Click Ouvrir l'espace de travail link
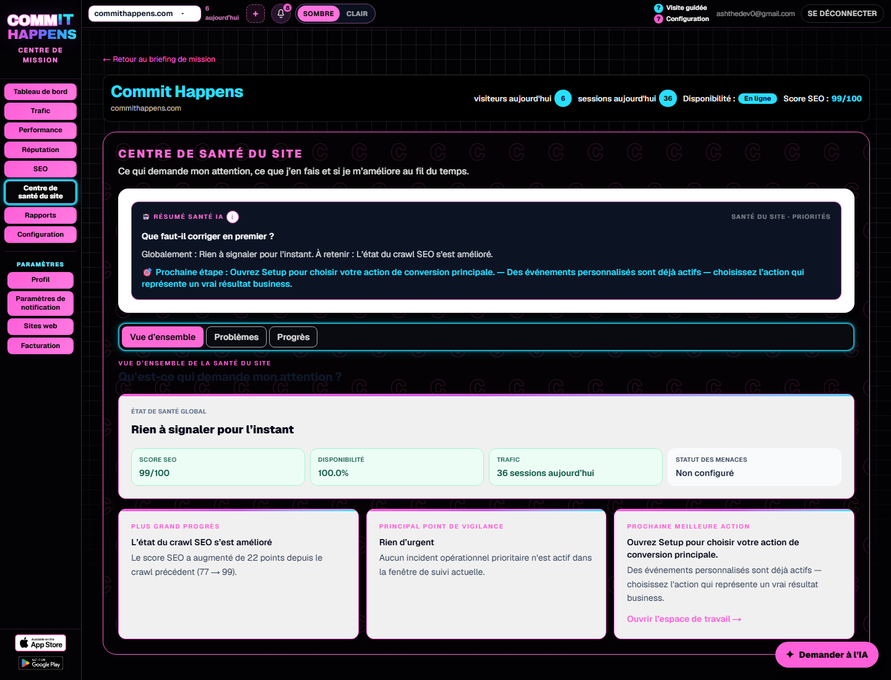Viewport: 891px width, 680px height. (684, 619)
